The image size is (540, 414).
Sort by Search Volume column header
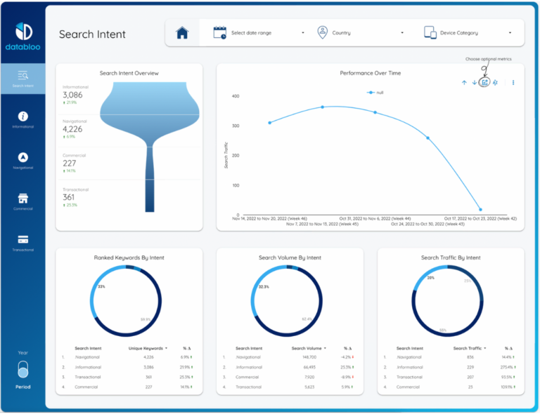click(309, 348)
